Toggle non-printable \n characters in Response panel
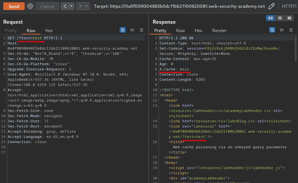 click(282, 30)
